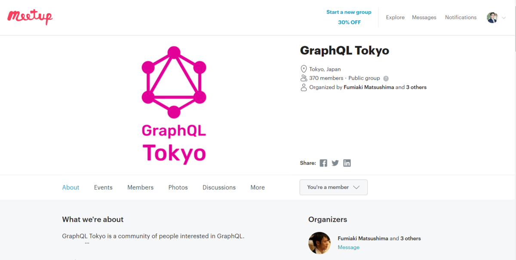This screenshot has height=260, width=516.
Task: Click the GraphQL Tokyo group logo image
Action: coord(174,105)
